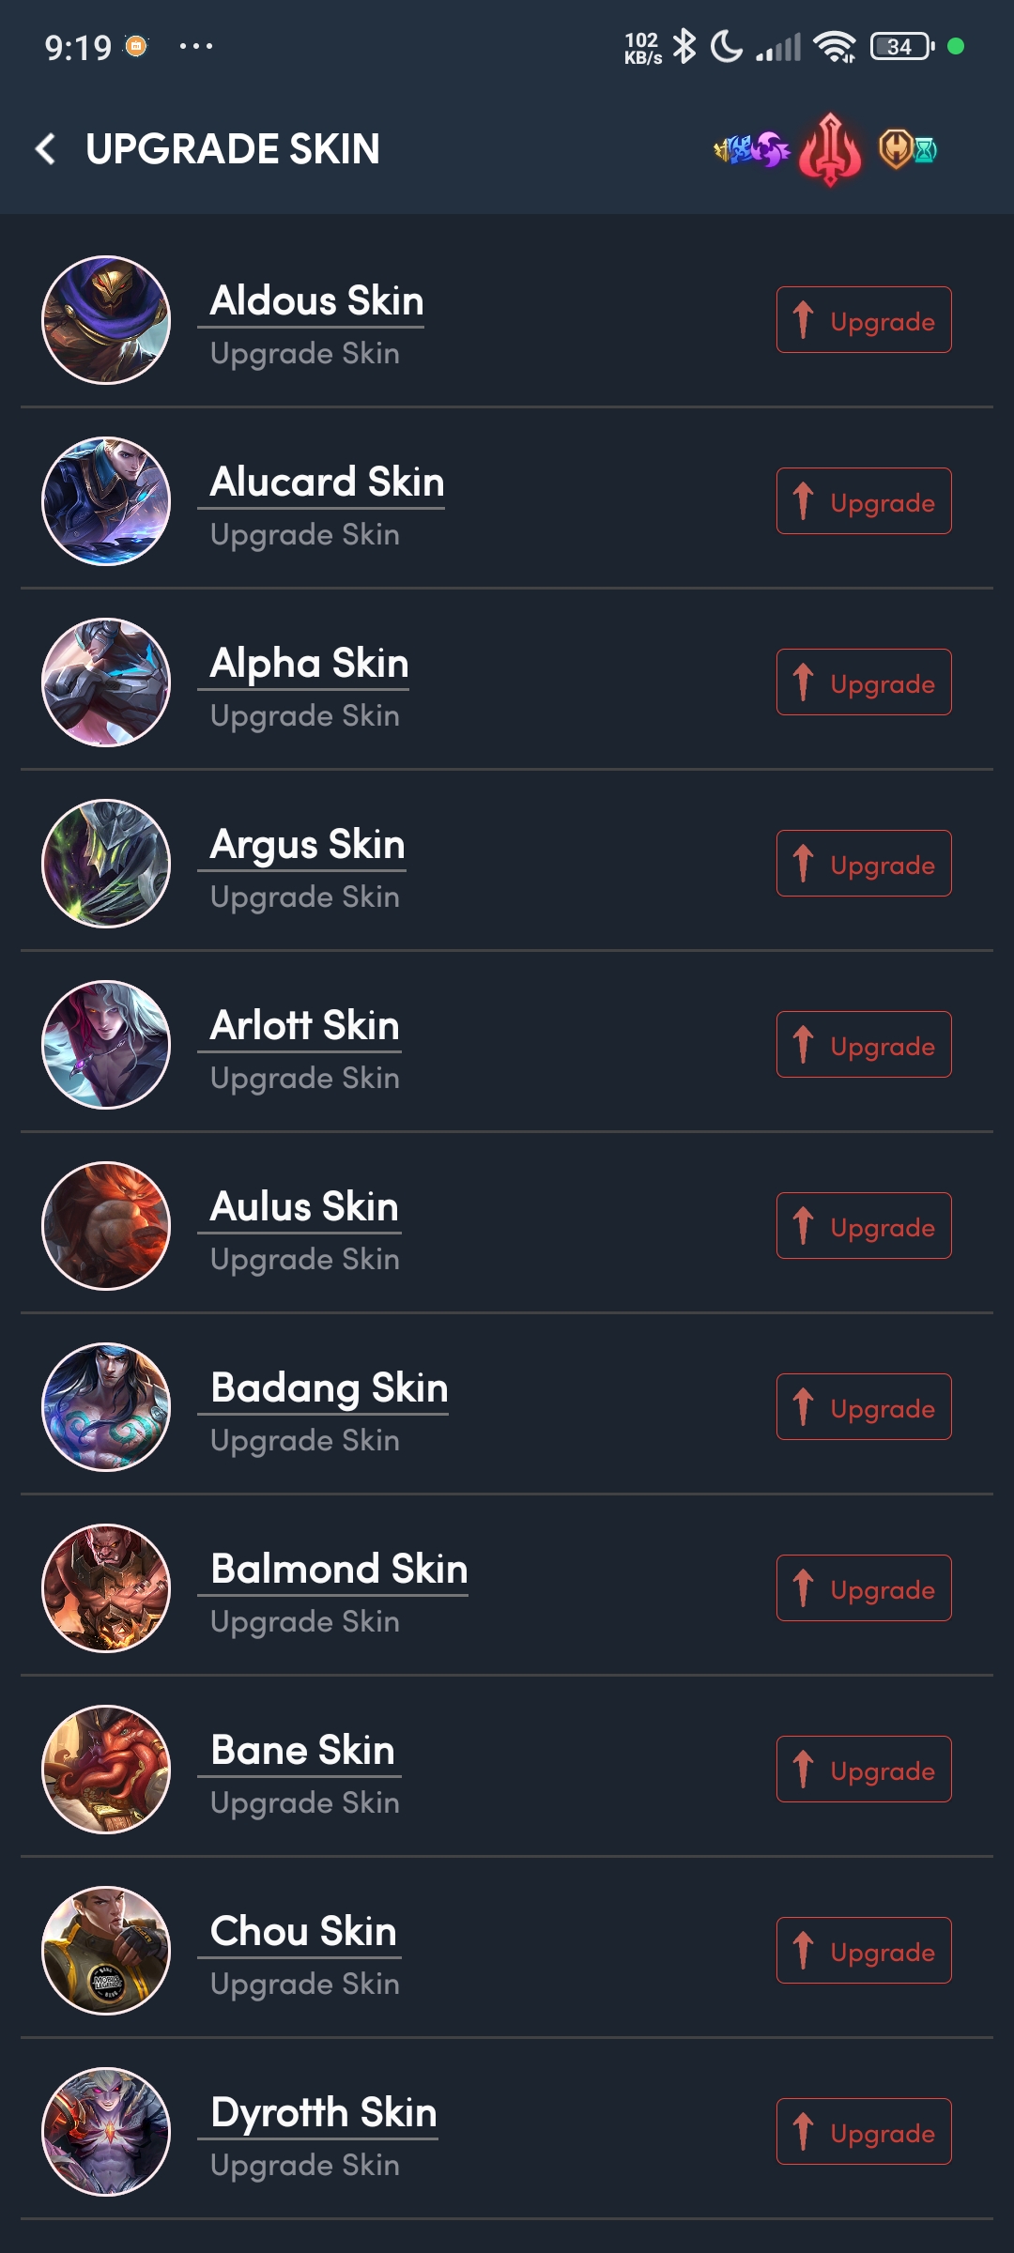Upgrade the Chou Skin

864,1951
